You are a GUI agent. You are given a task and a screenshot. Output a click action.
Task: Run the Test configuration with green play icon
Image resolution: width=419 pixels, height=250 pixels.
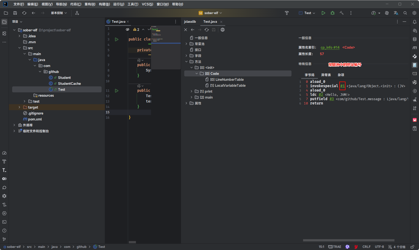coord(323,13)
